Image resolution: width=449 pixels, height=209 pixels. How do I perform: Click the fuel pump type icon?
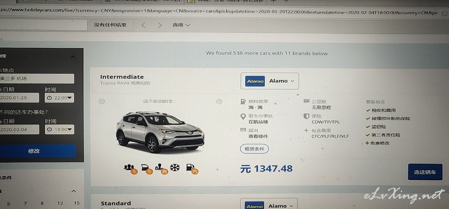pyautogui.click(x=192, y=169)
